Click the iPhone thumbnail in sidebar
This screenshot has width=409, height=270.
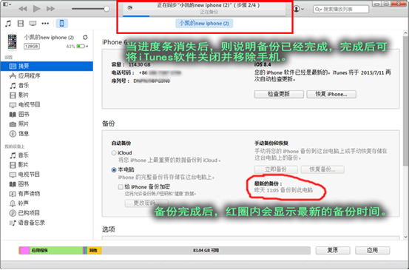click(12, 41)
